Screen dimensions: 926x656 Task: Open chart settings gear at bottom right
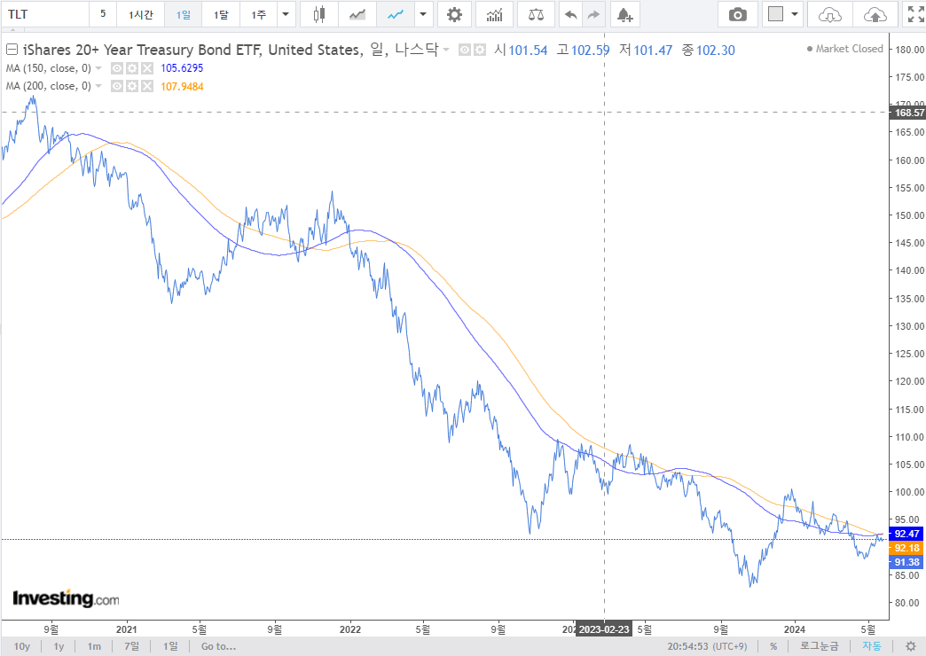tap(911, 646)
